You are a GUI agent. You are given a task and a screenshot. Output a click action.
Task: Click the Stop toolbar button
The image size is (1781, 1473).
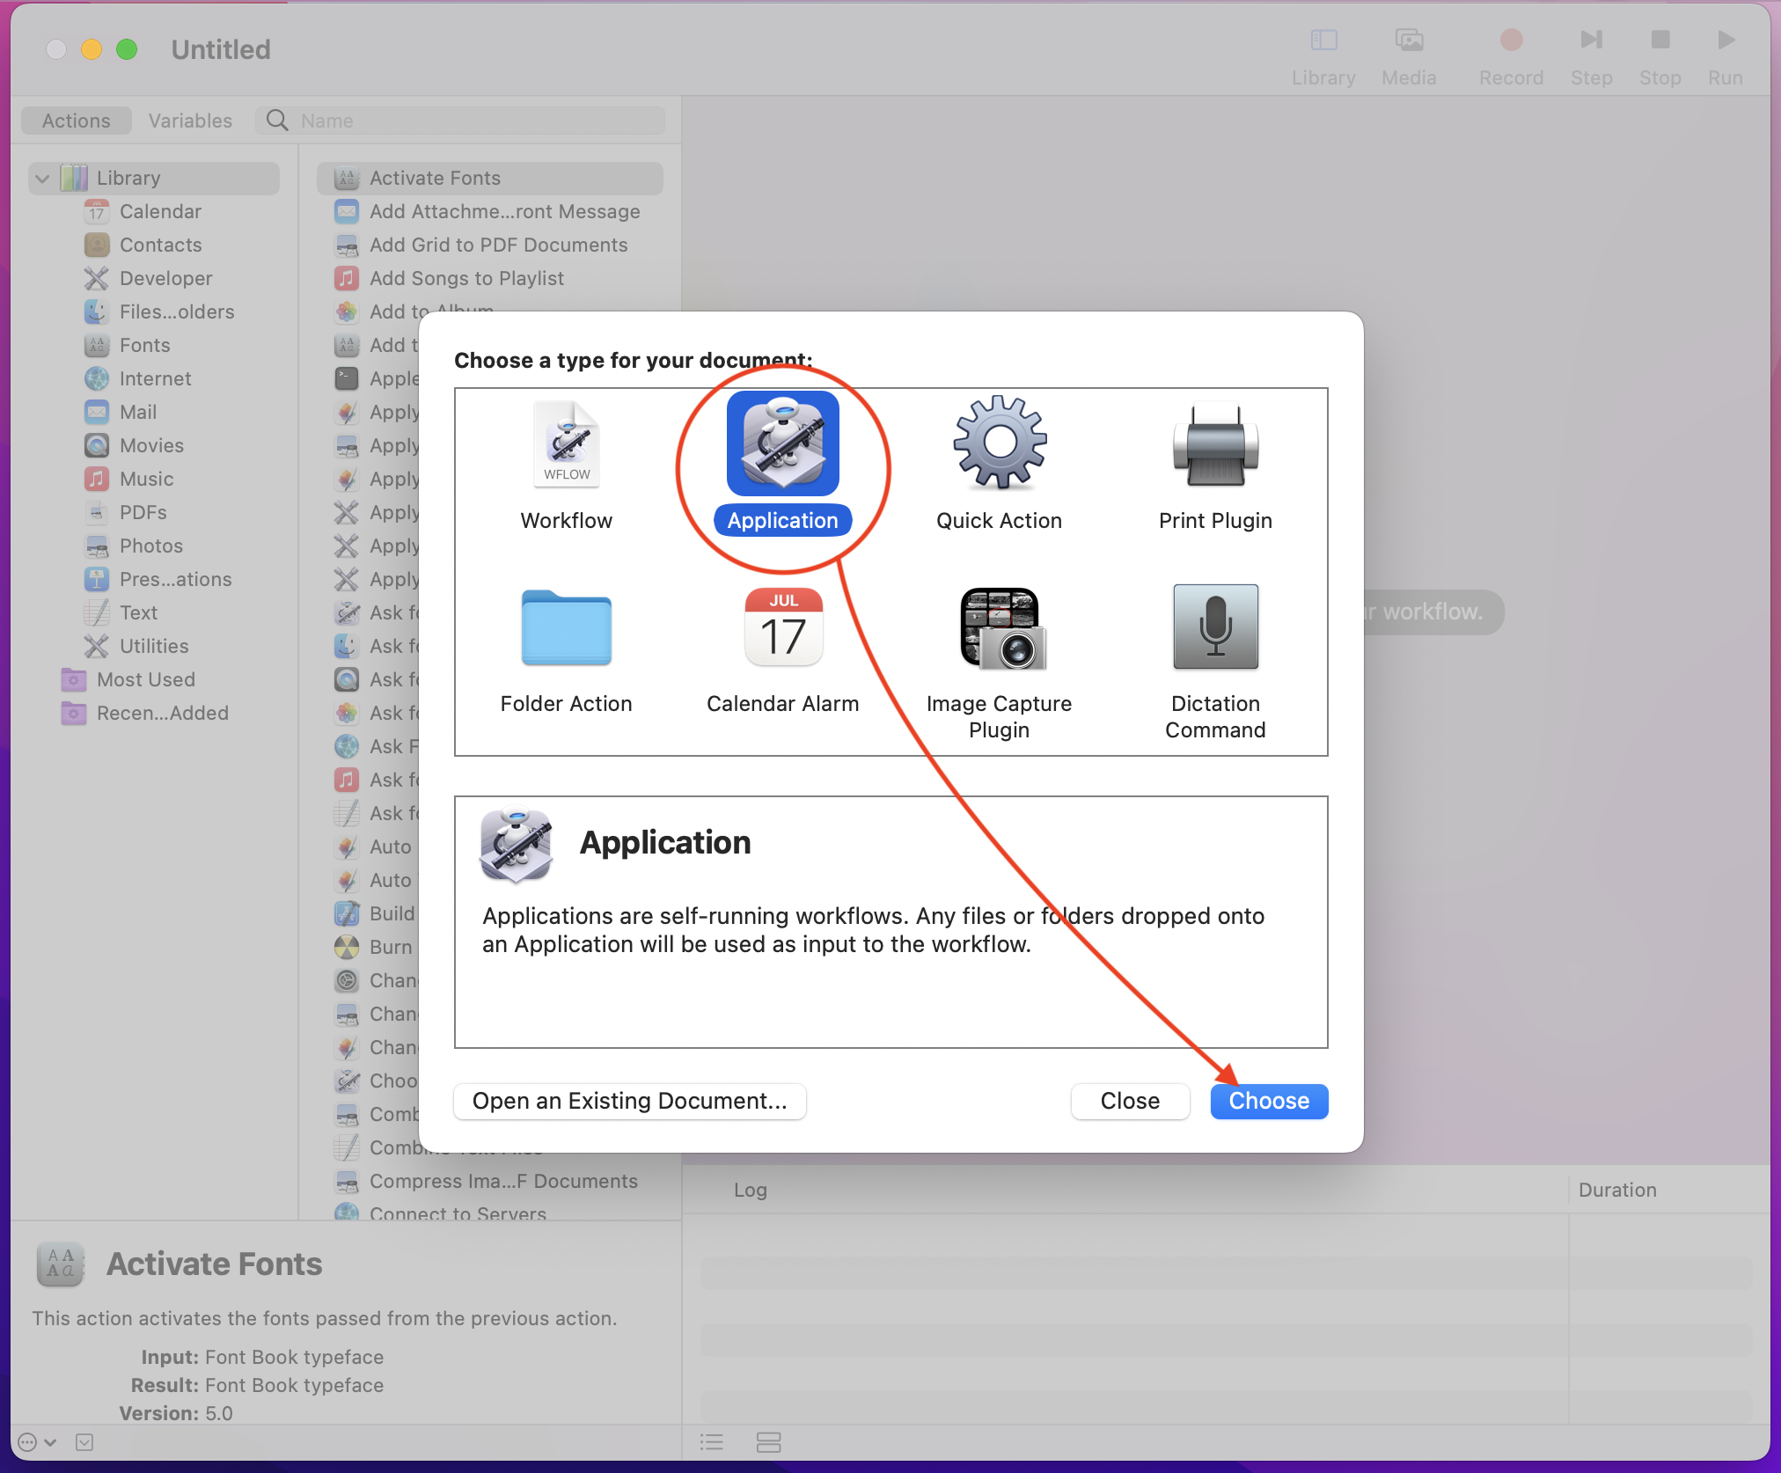[1660, 56]
